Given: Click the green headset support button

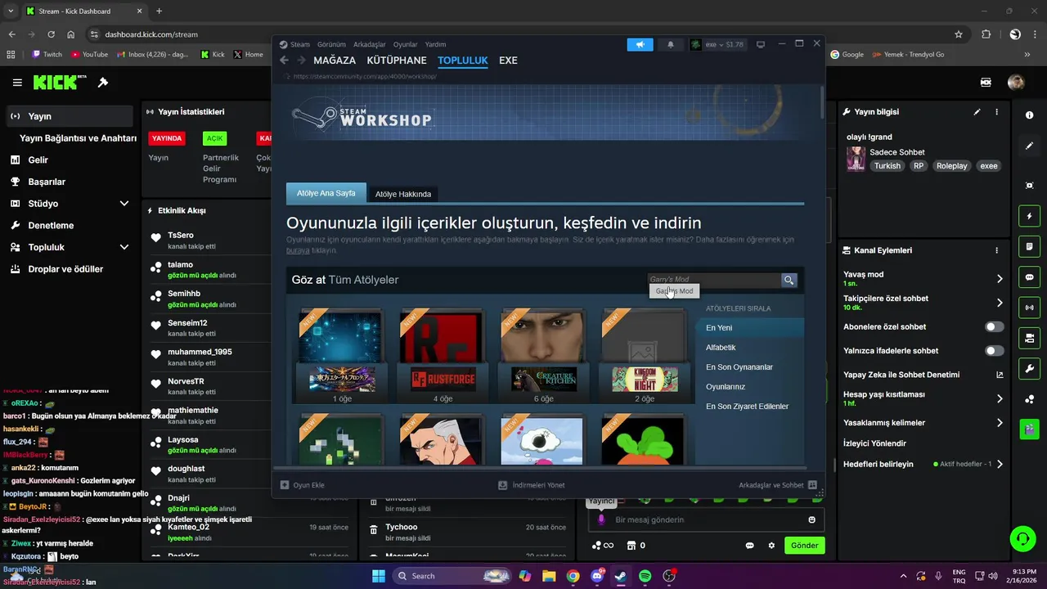Looking at the screenshot, I should [x=1022, y=538].
